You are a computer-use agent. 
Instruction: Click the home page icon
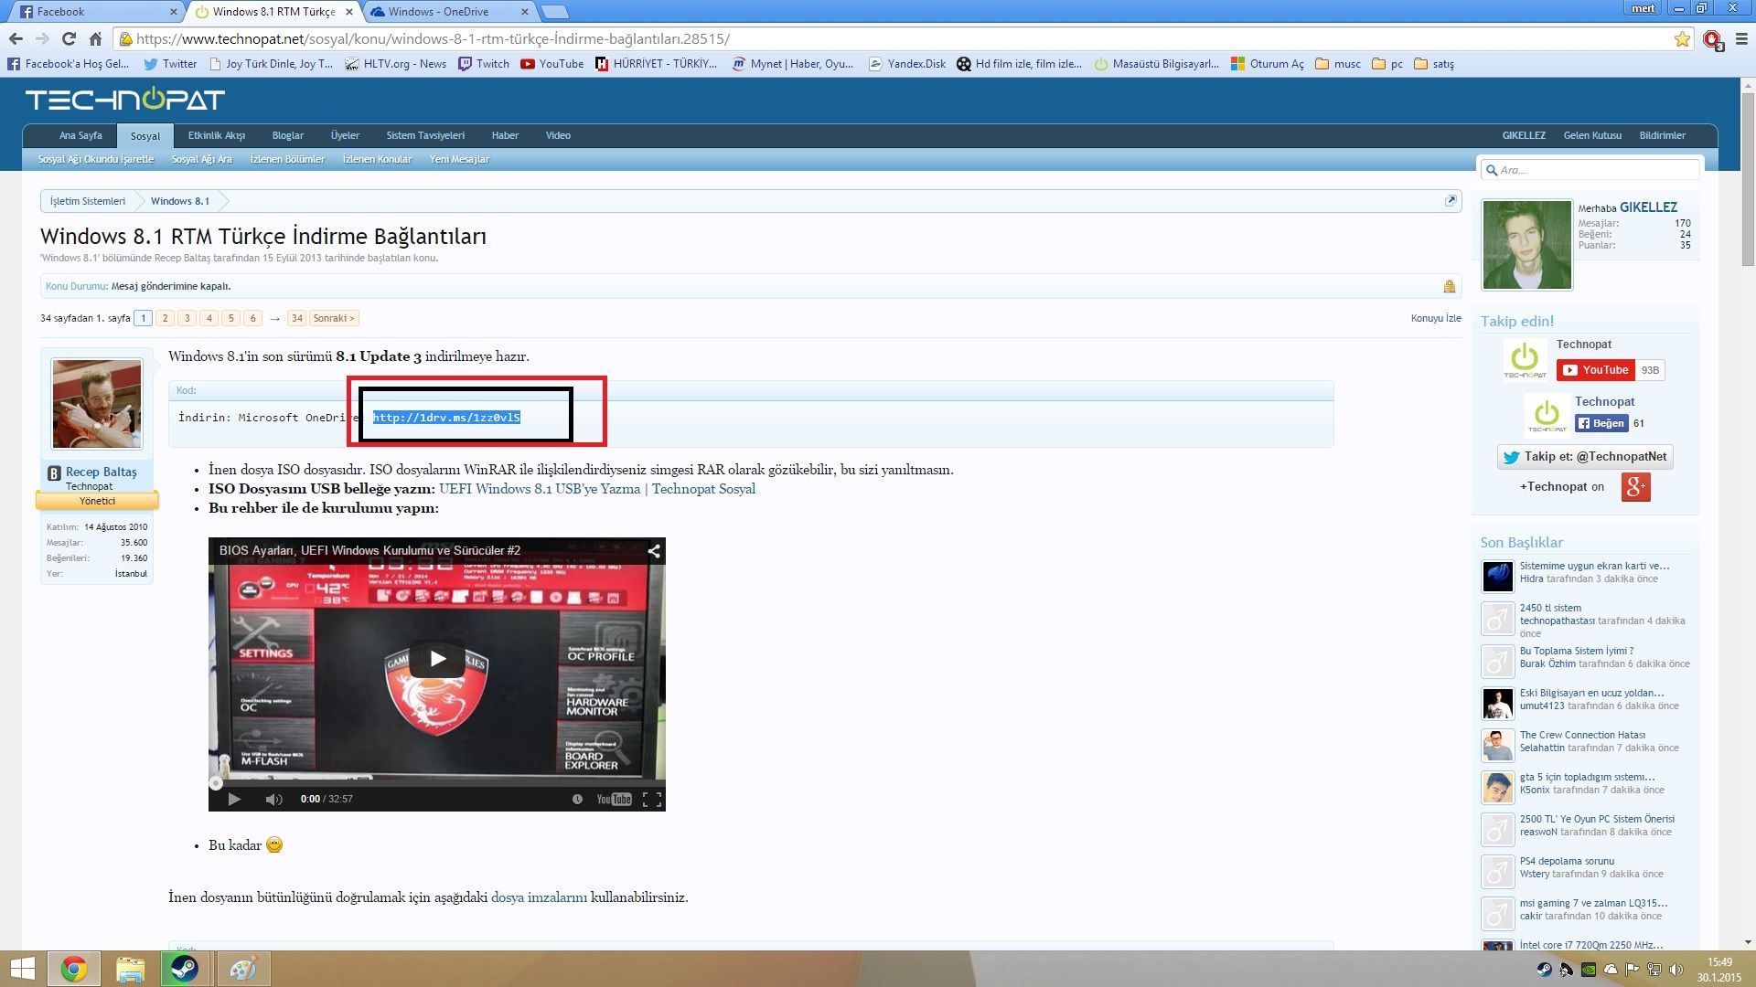[95, 38]
